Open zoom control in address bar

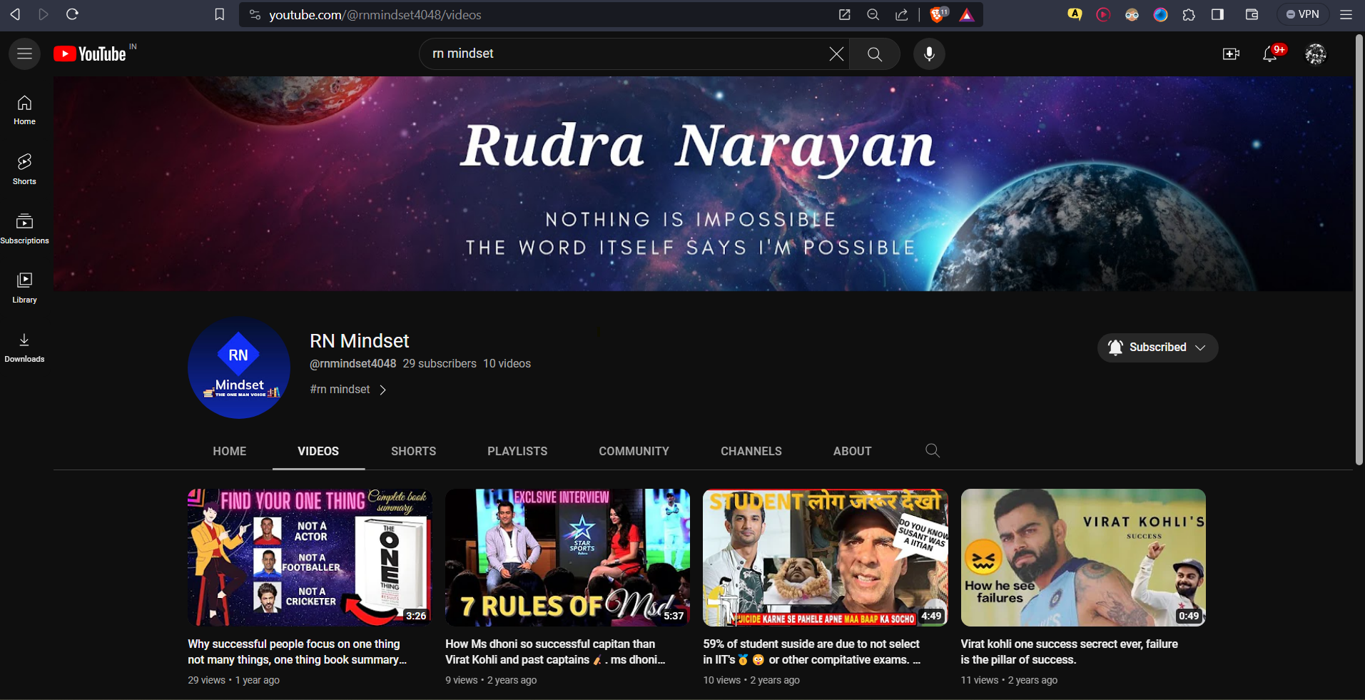click(x=873, y=14)
